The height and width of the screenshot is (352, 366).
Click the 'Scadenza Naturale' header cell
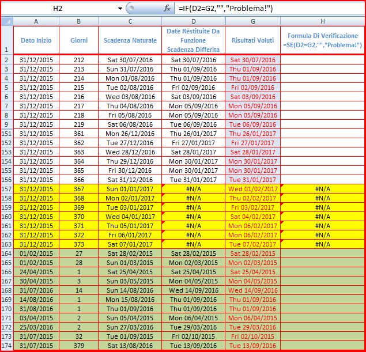click(130, 40)
